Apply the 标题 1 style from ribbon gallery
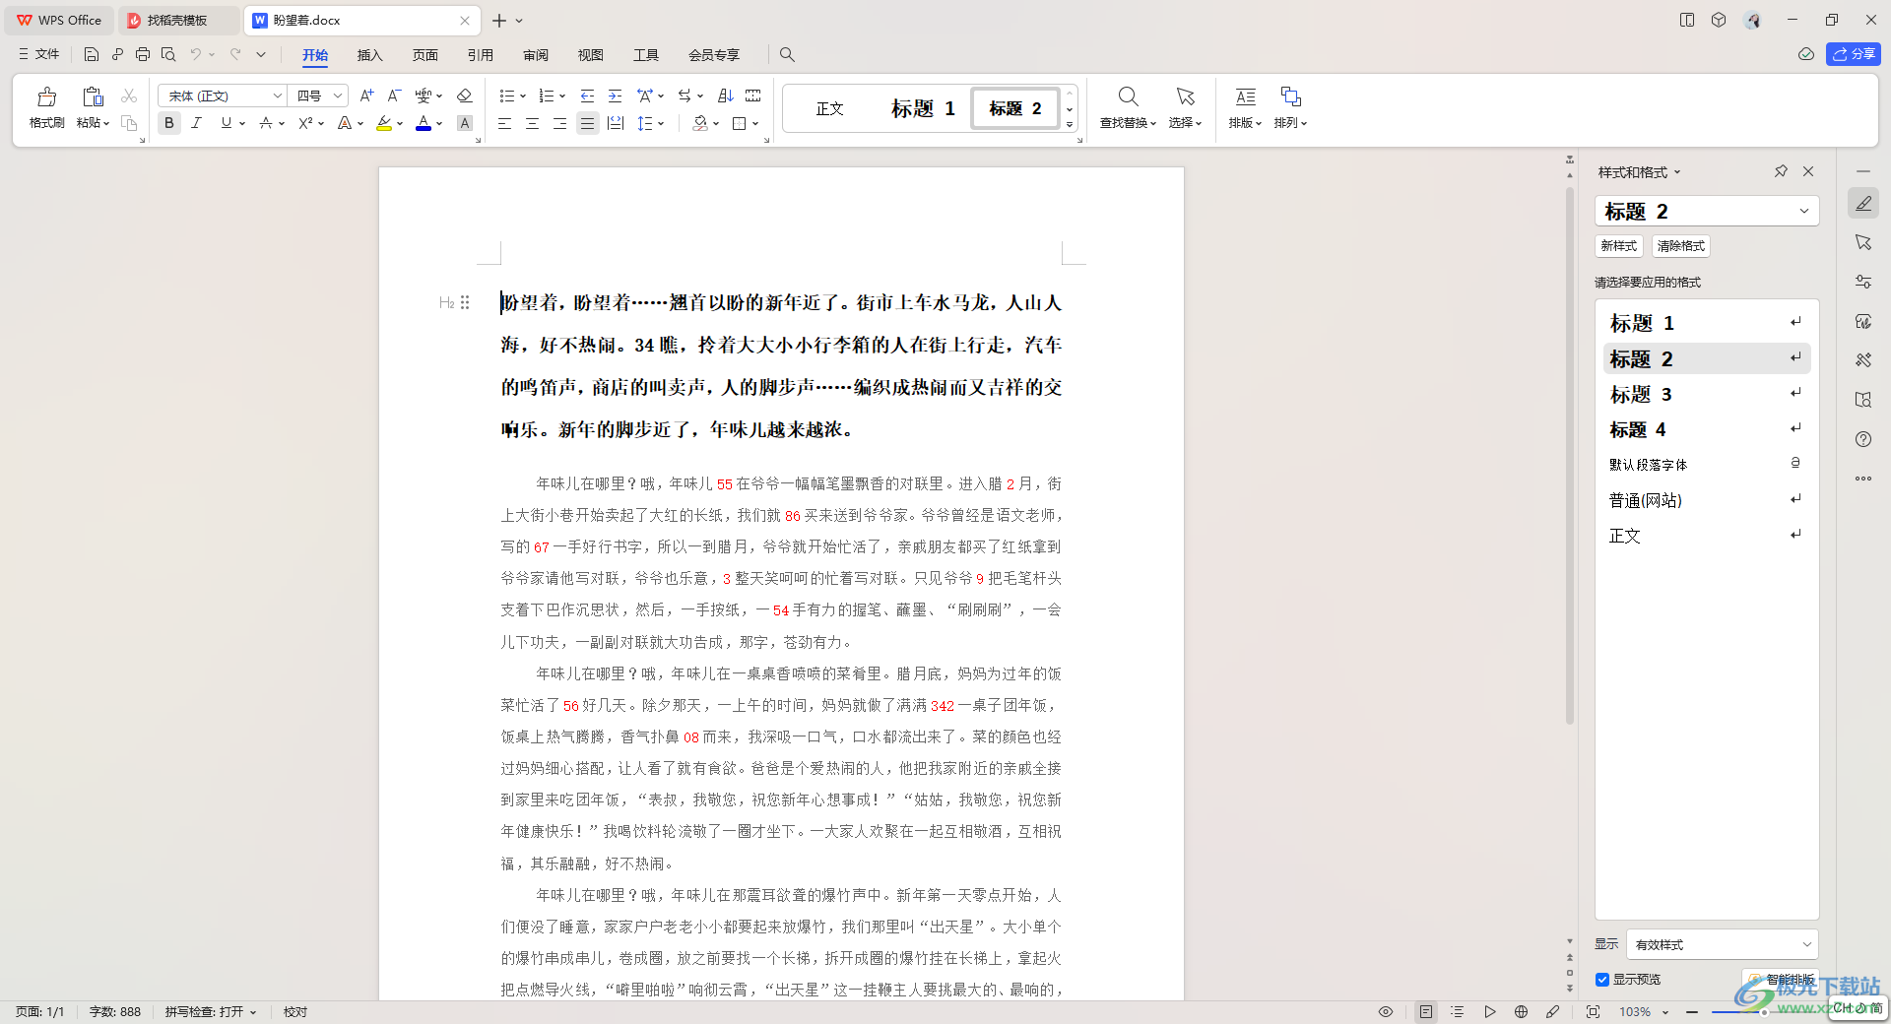The width and height of the screenshot is (1891, 1024). tap(923, 108)
